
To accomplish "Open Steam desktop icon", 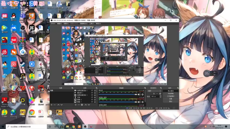I will pos(23,65).
